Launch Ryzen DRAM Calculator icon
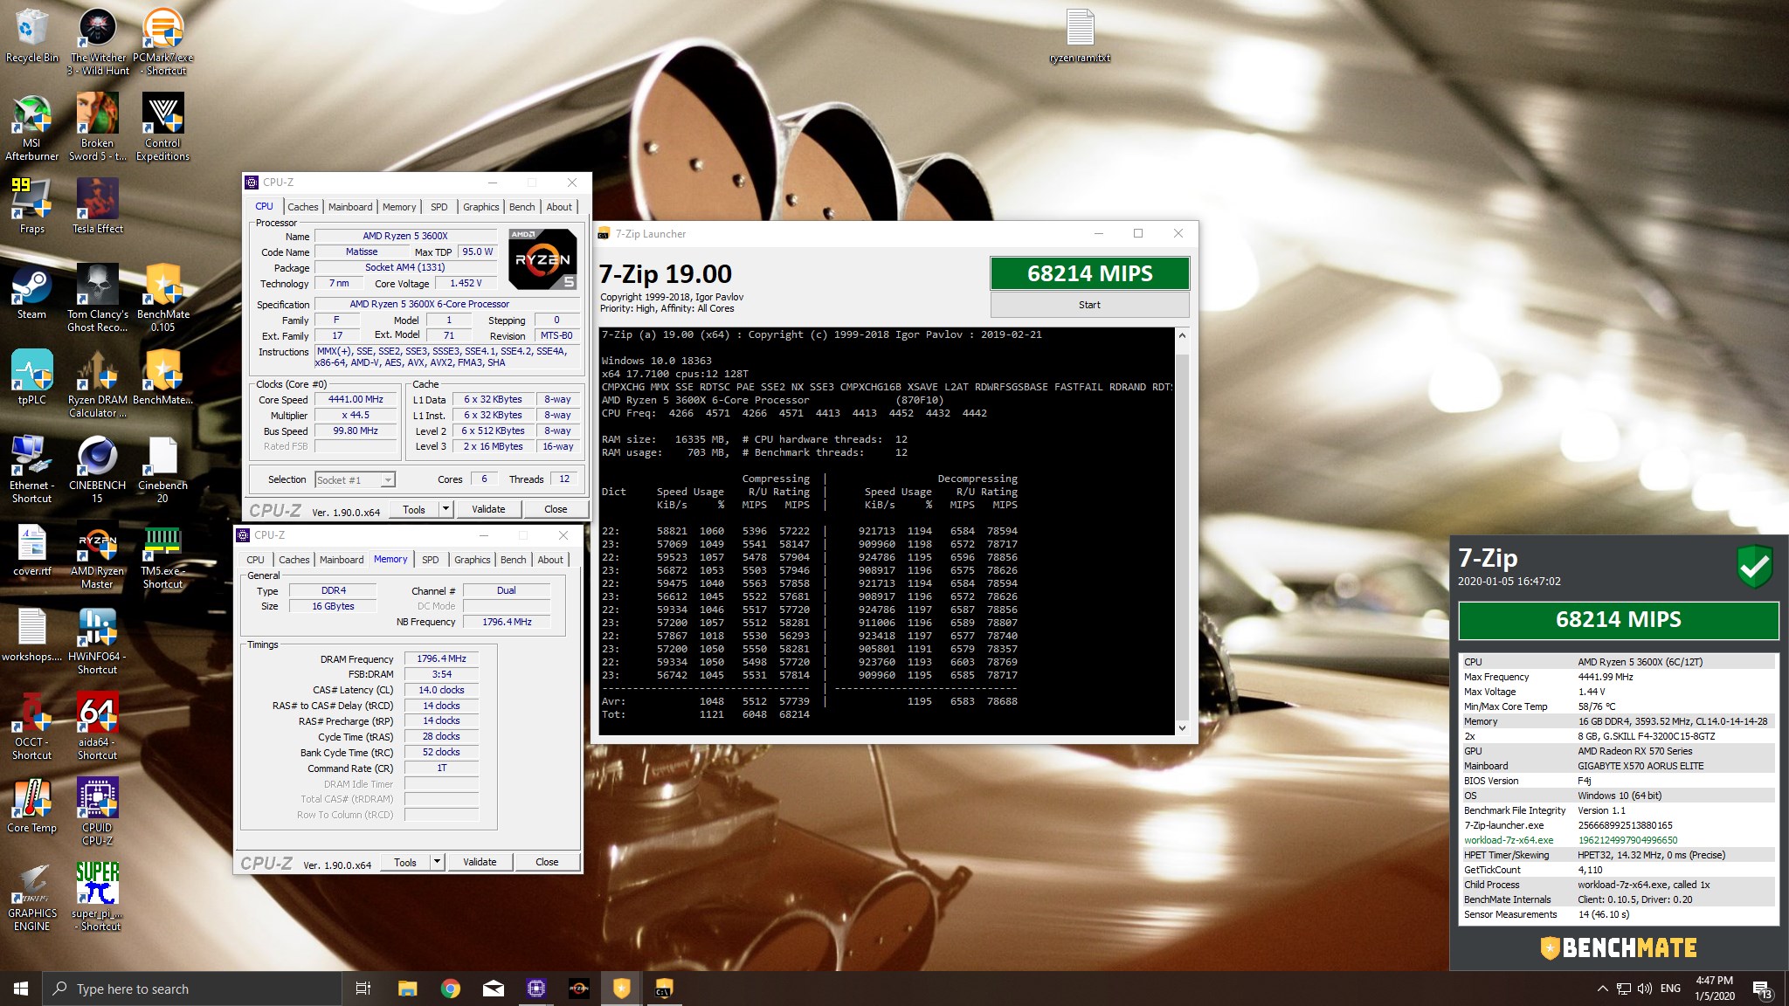This screenshot has height=1006, width=1789. coord(98,384)
